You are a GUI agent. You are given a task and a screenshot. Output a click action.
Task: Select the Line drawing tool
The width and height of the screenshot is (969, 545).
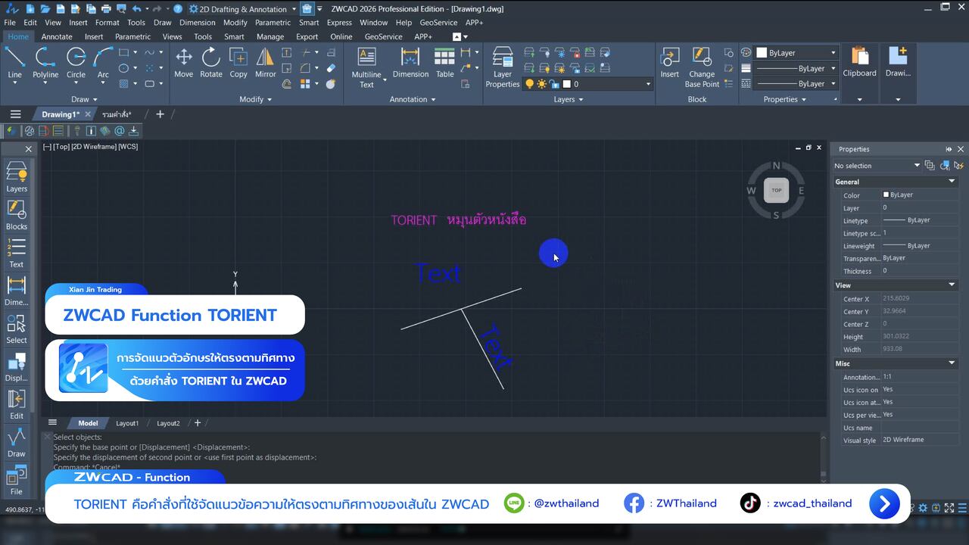coord(14,62)
